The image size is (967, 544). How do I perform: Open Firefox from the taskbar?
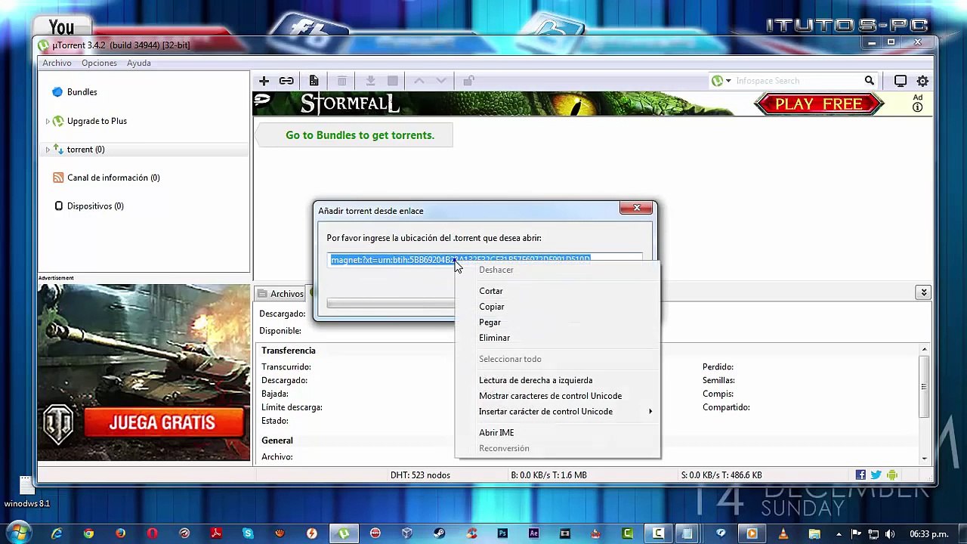[121, 533]
